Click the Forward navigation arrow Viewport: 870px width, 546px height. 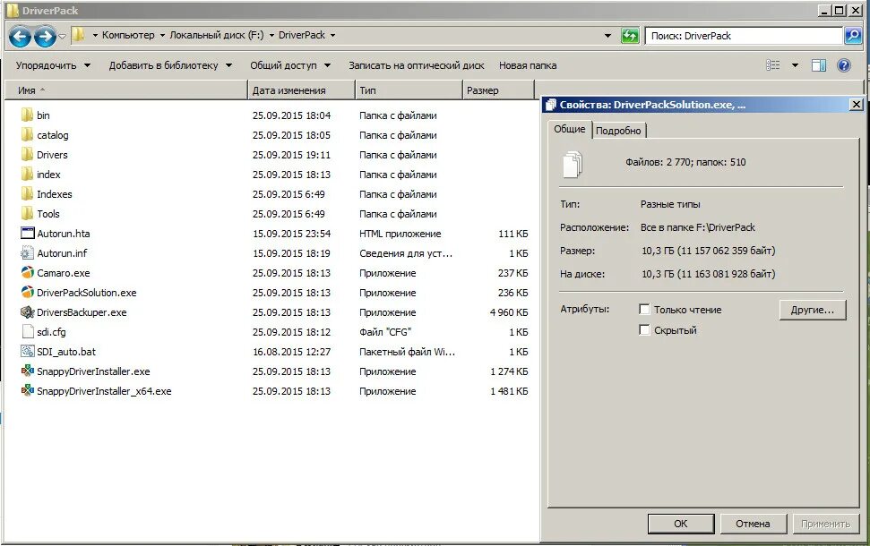click(x=45, y=37)
